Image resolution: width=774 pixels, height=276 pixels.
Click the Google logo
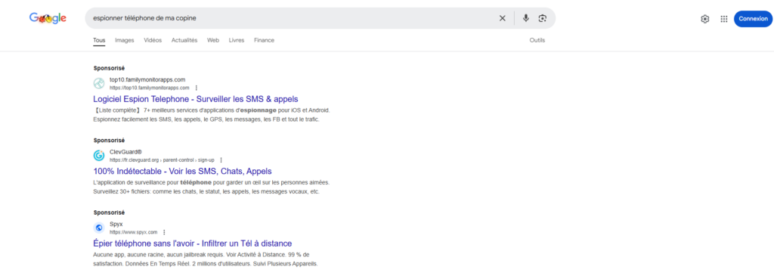point(48,18)
